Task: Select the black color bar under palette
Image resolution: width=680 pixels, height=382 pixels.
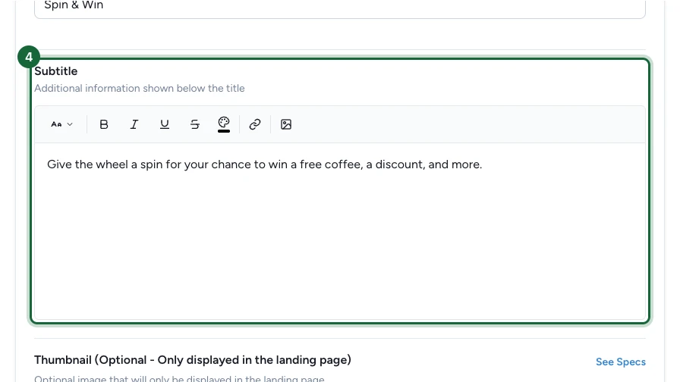Action: [x=224, y=131]
